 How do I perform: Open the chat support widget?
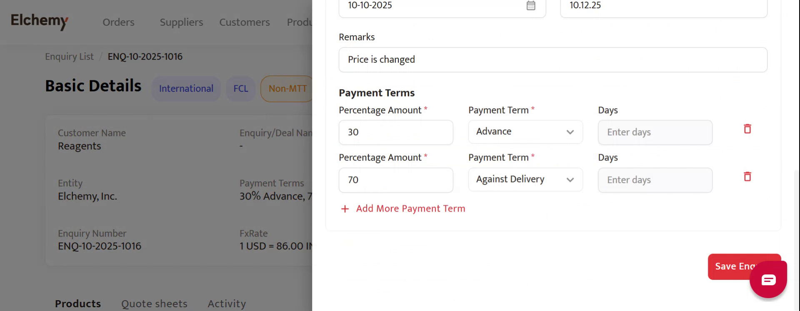pos(768,279)
